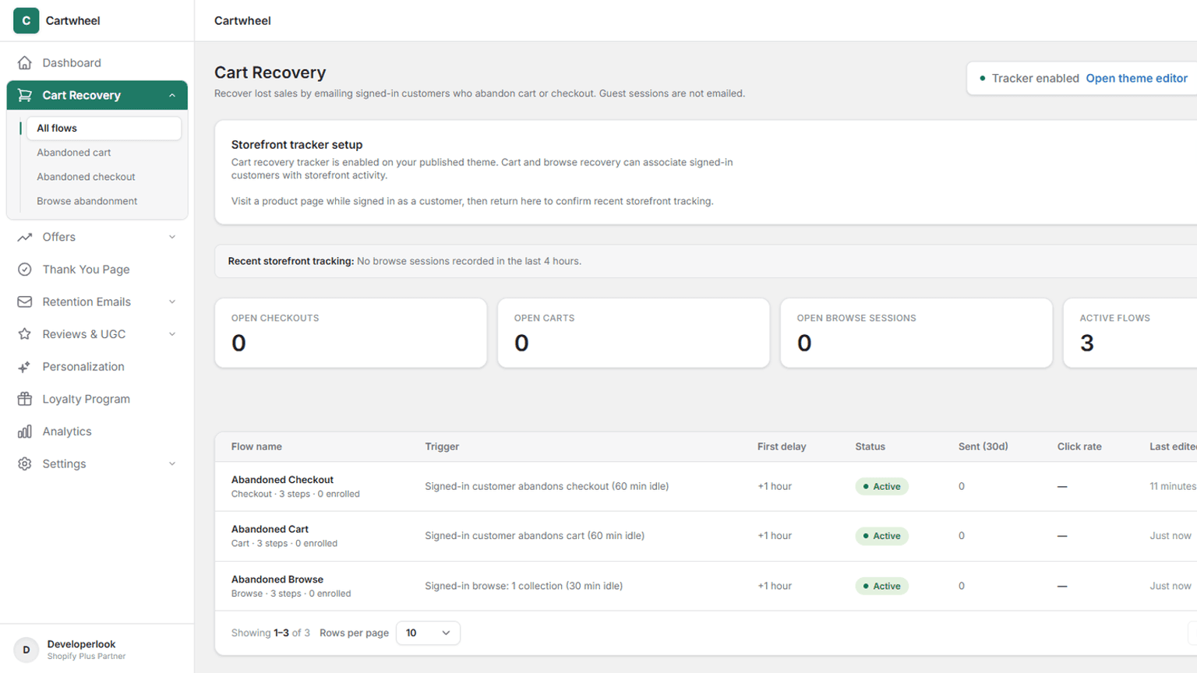This screenshot has height=673, width=1197.
Task: Click the Active badge for Abandoned Checkout
Action: click(881, 486)
